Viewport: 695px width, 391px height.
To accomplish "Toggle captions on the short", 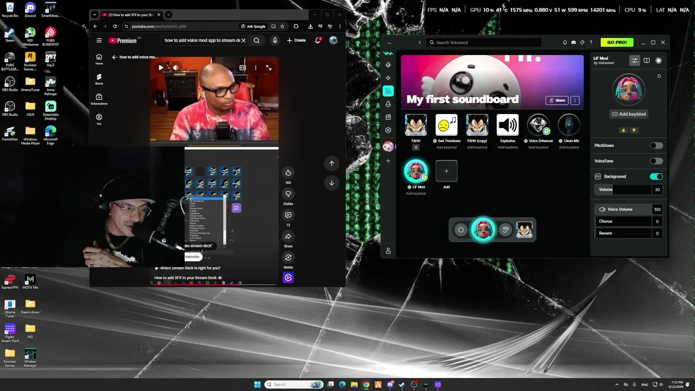I will click(x=243, y=68).
